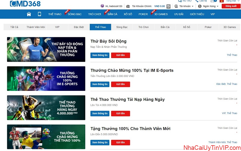The image size is (241, 151).
Task: Open the Thưởng Chào Mừng Thể Thao 100% banner
Action: [x=46, y=137]
